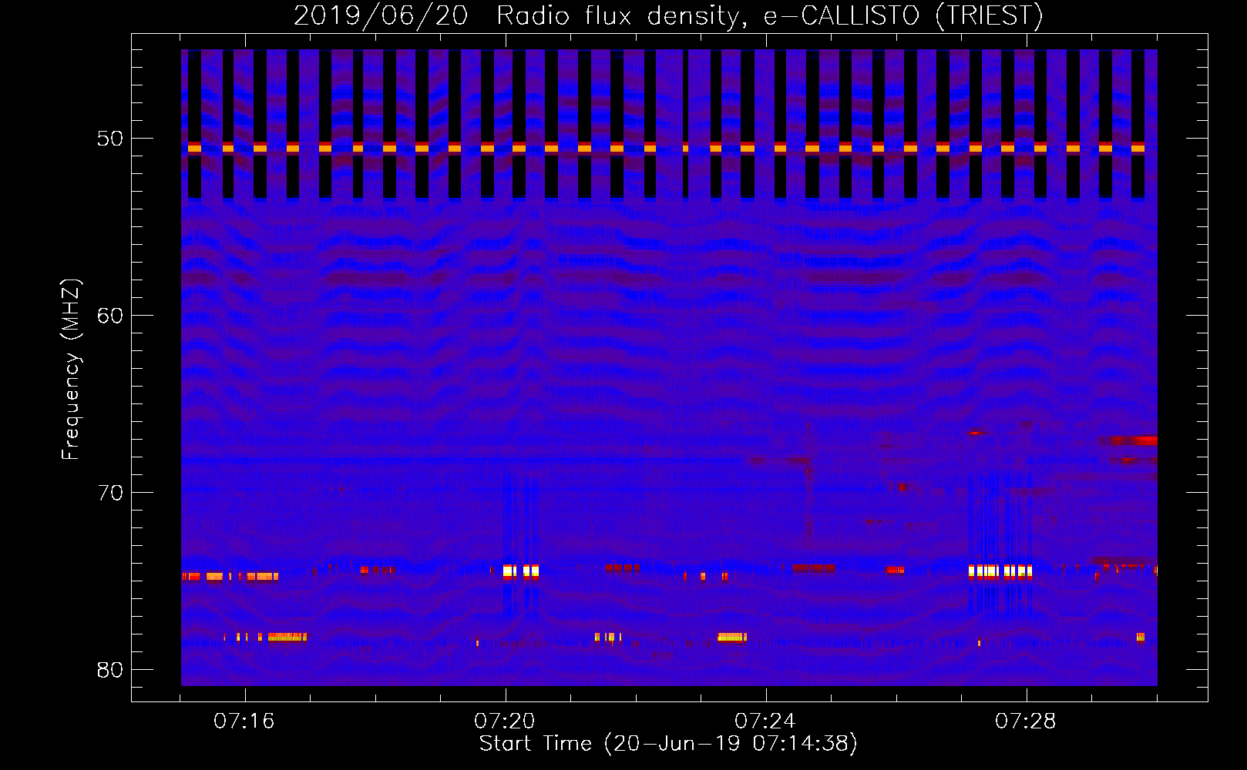Click the Start Time axis label
This screenshot has width=1247, height=770.
point(668,744)
